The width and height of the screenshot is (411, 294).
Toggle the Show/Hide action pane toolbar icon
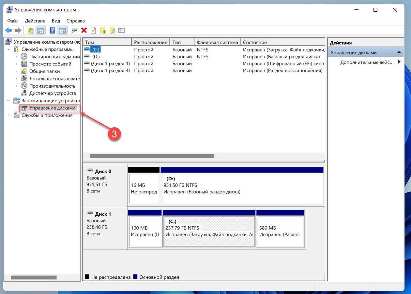[x=62, y=30]
